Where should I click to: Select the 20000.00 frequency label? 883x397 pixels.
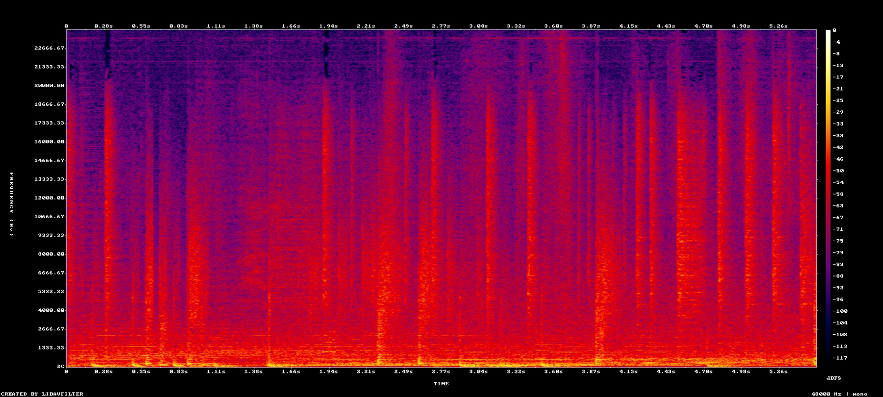point(49,85)
